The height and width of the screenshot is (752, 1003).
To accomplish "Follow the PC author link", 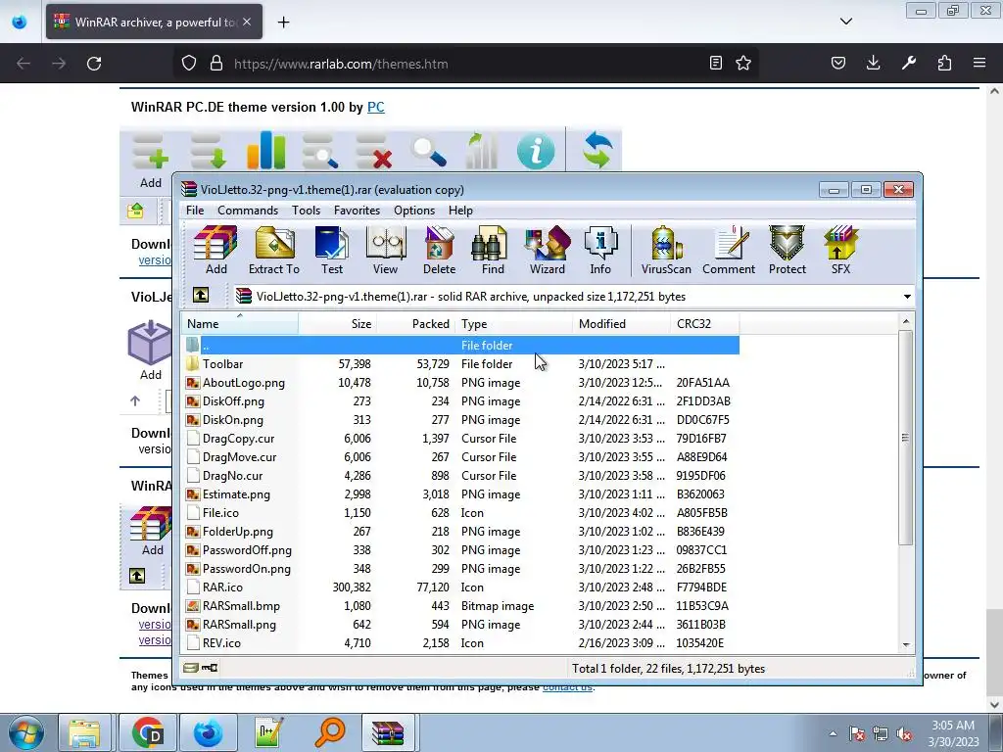I will tap(375, 107).
